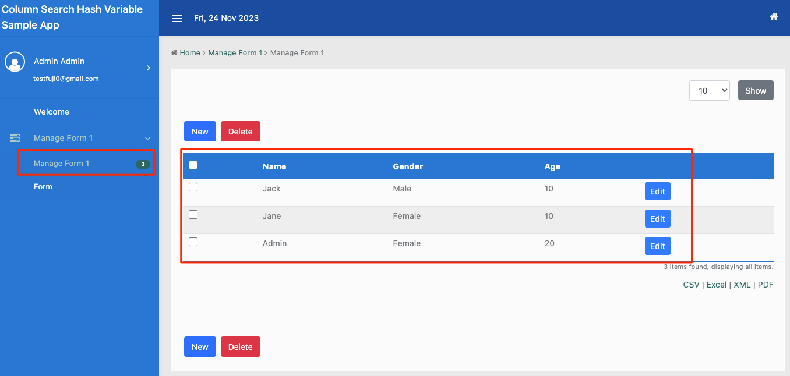Click the badge showing 3 in sidebar
Screen dimensions: 790x376
(143, 164)
